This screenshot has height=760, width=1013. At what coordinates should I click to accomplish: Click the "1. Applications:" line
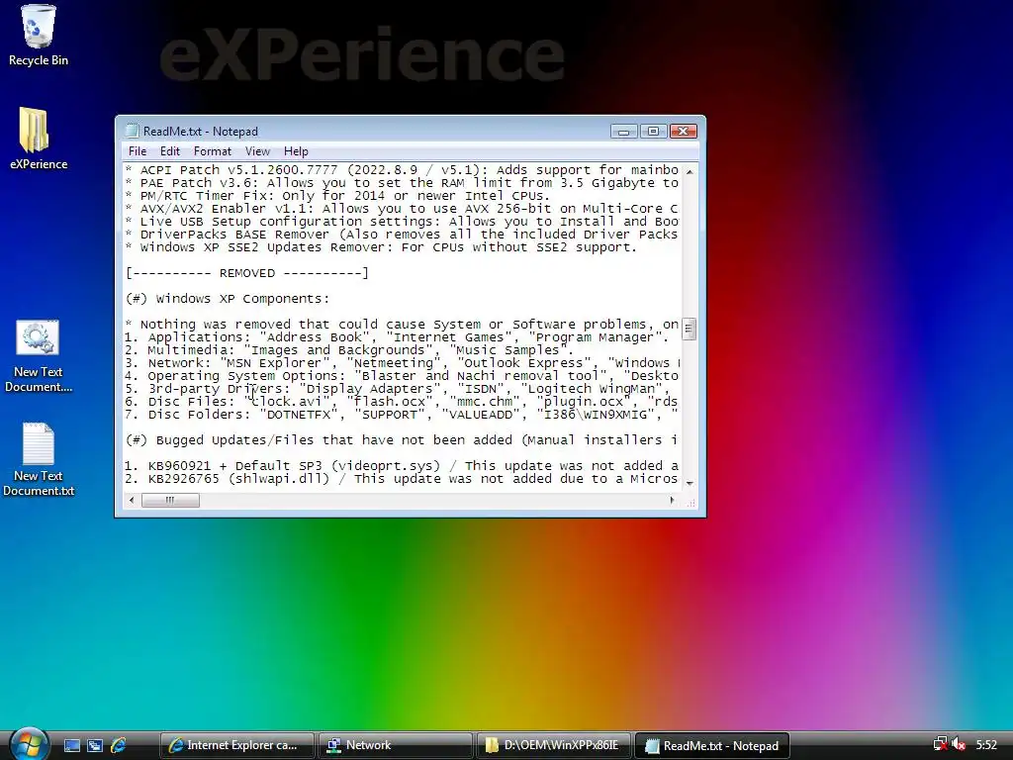[397, 337]
